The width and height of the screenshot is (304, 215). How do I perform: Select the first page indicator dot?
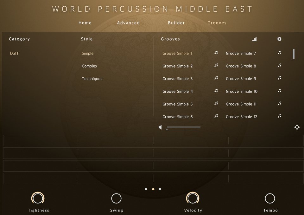tap(146, 189)
